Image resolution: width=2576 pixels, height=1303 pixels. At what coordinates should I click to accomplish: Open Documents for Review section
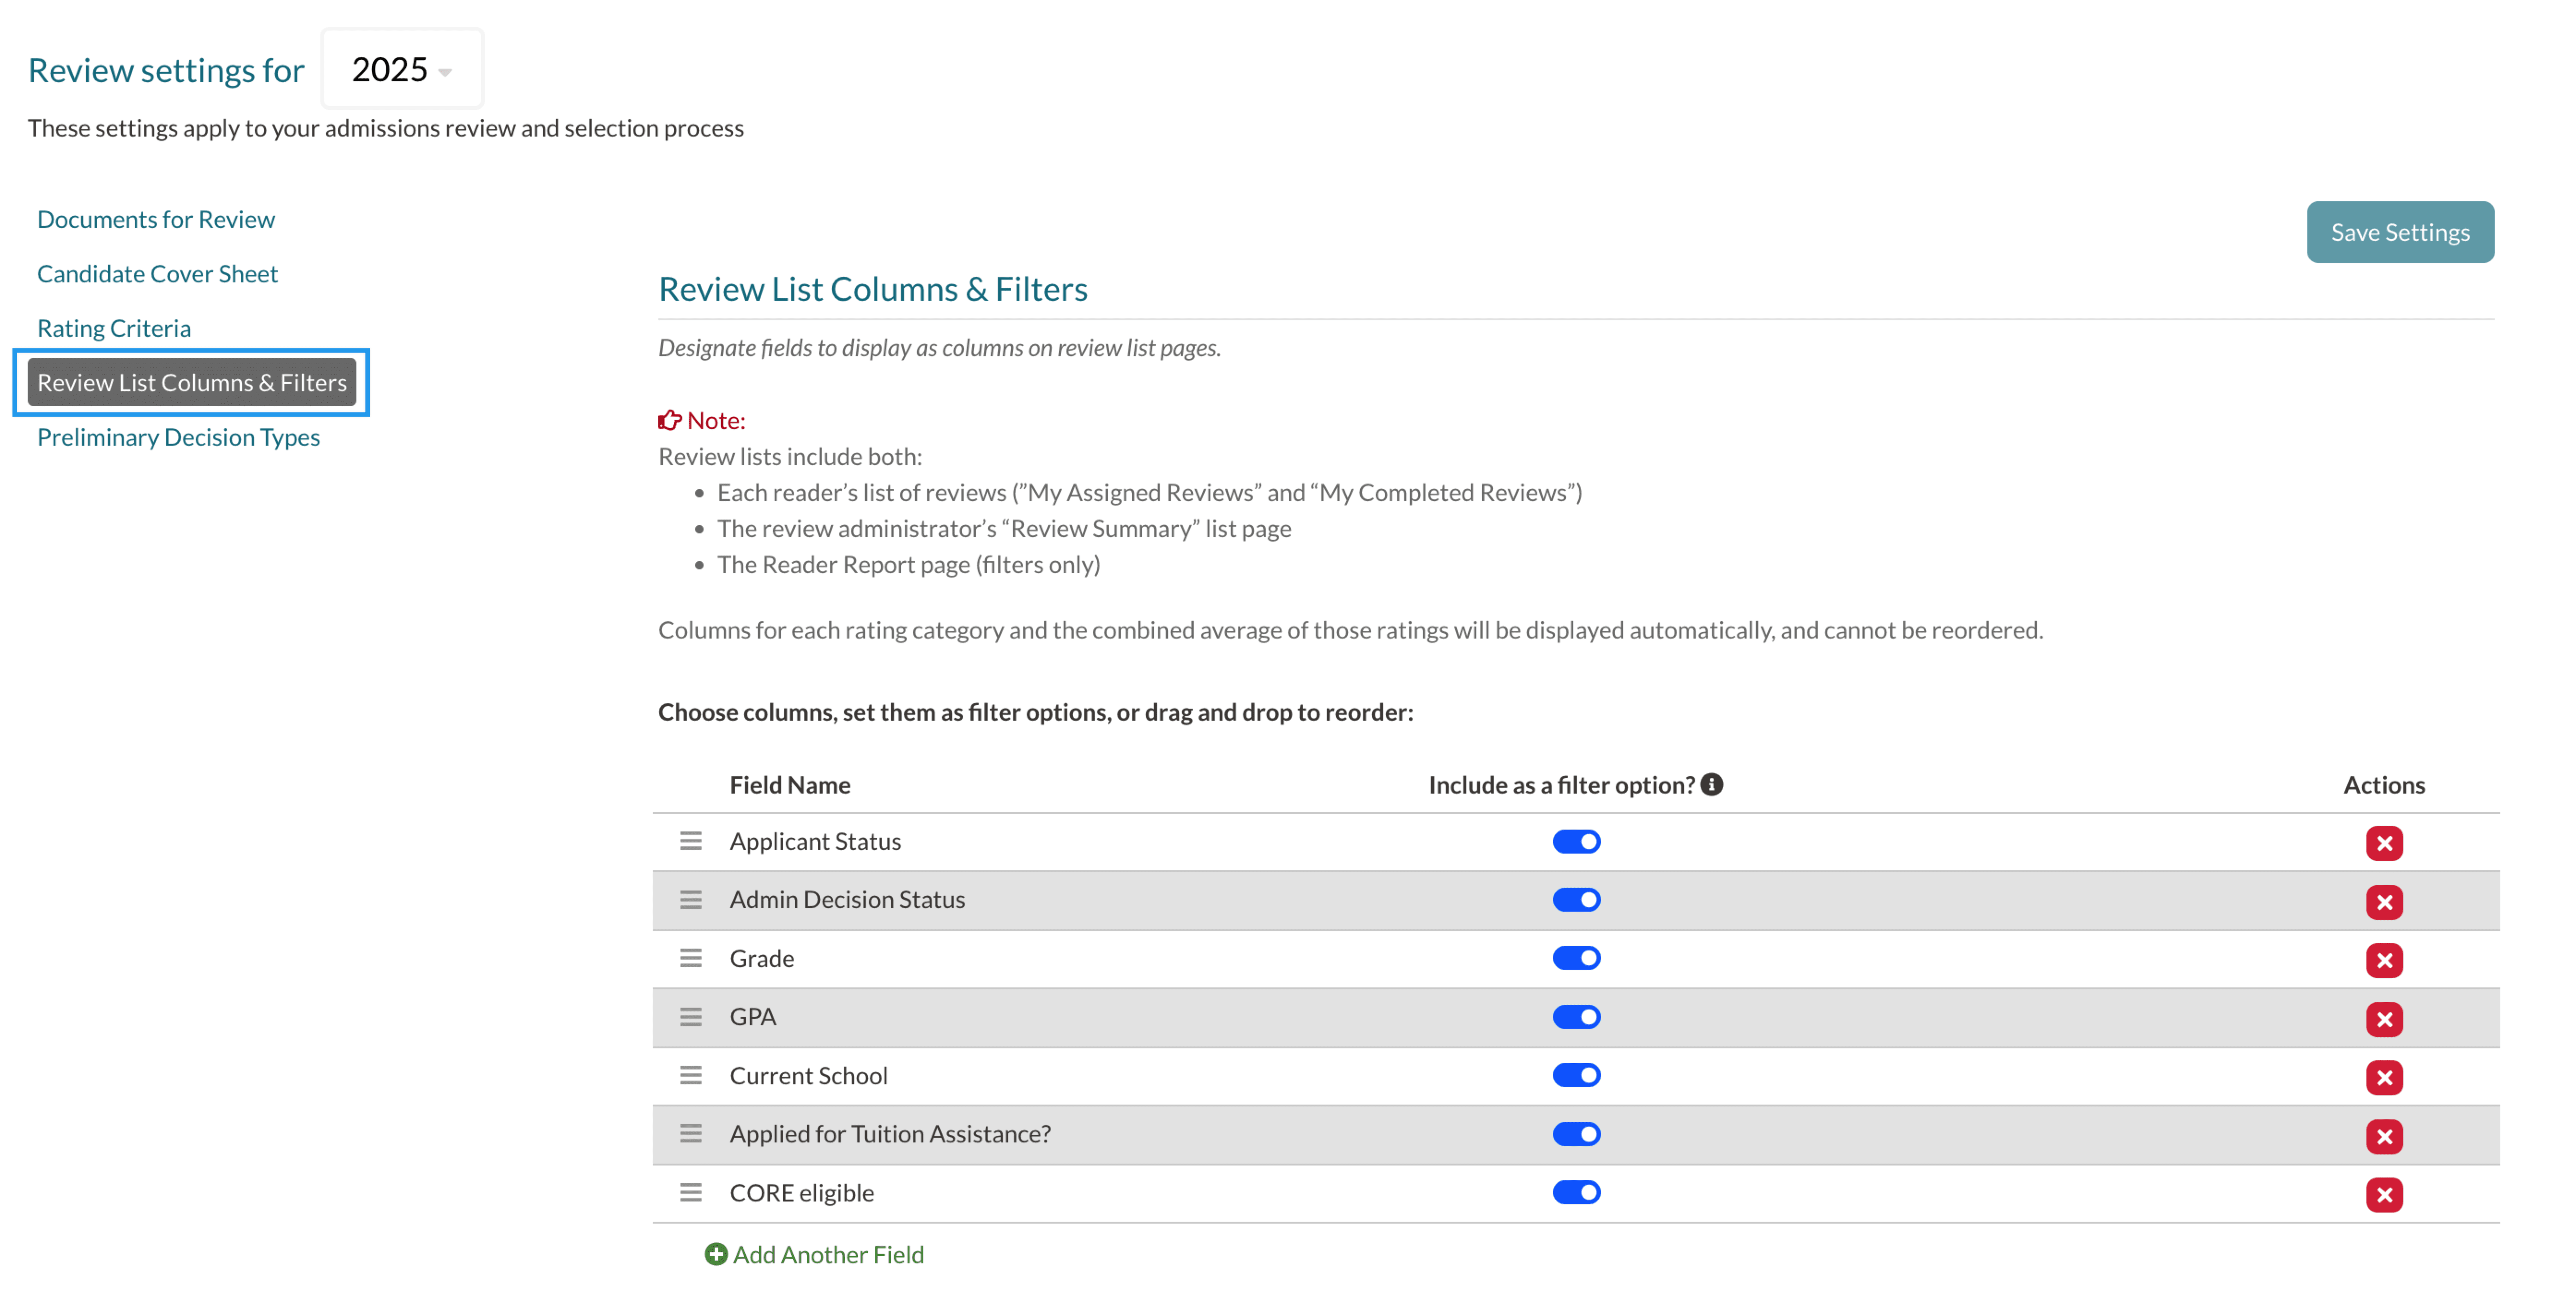coord(156,219)
